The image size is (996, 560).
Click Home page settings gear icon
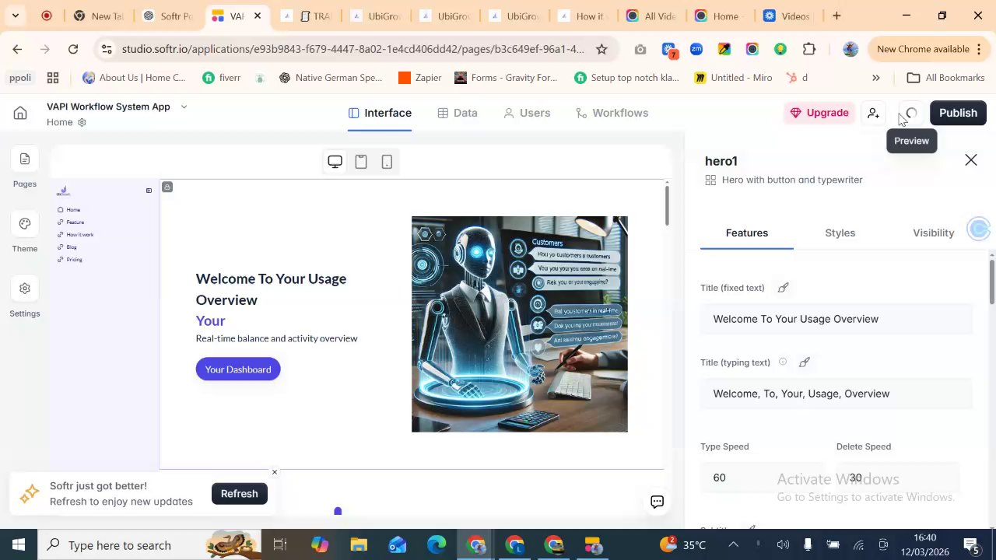(82, 122)
